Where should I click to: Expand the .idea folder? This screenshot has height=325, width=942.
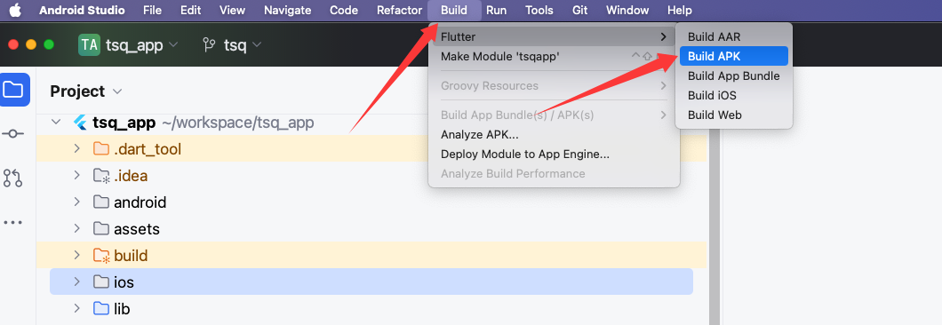77,176
